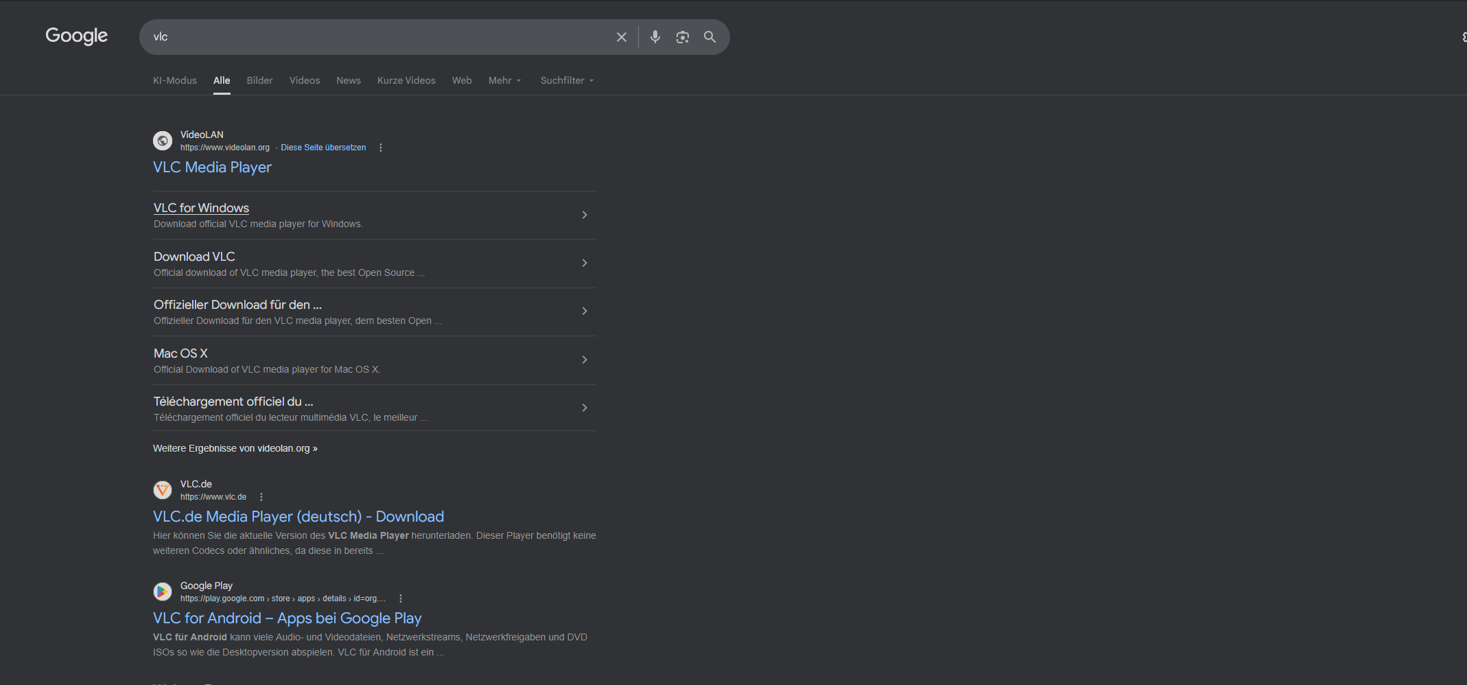This screenshot has width=1467, height=685.
Task: Expand the Mehr dropdown
Action: (505, 80)
